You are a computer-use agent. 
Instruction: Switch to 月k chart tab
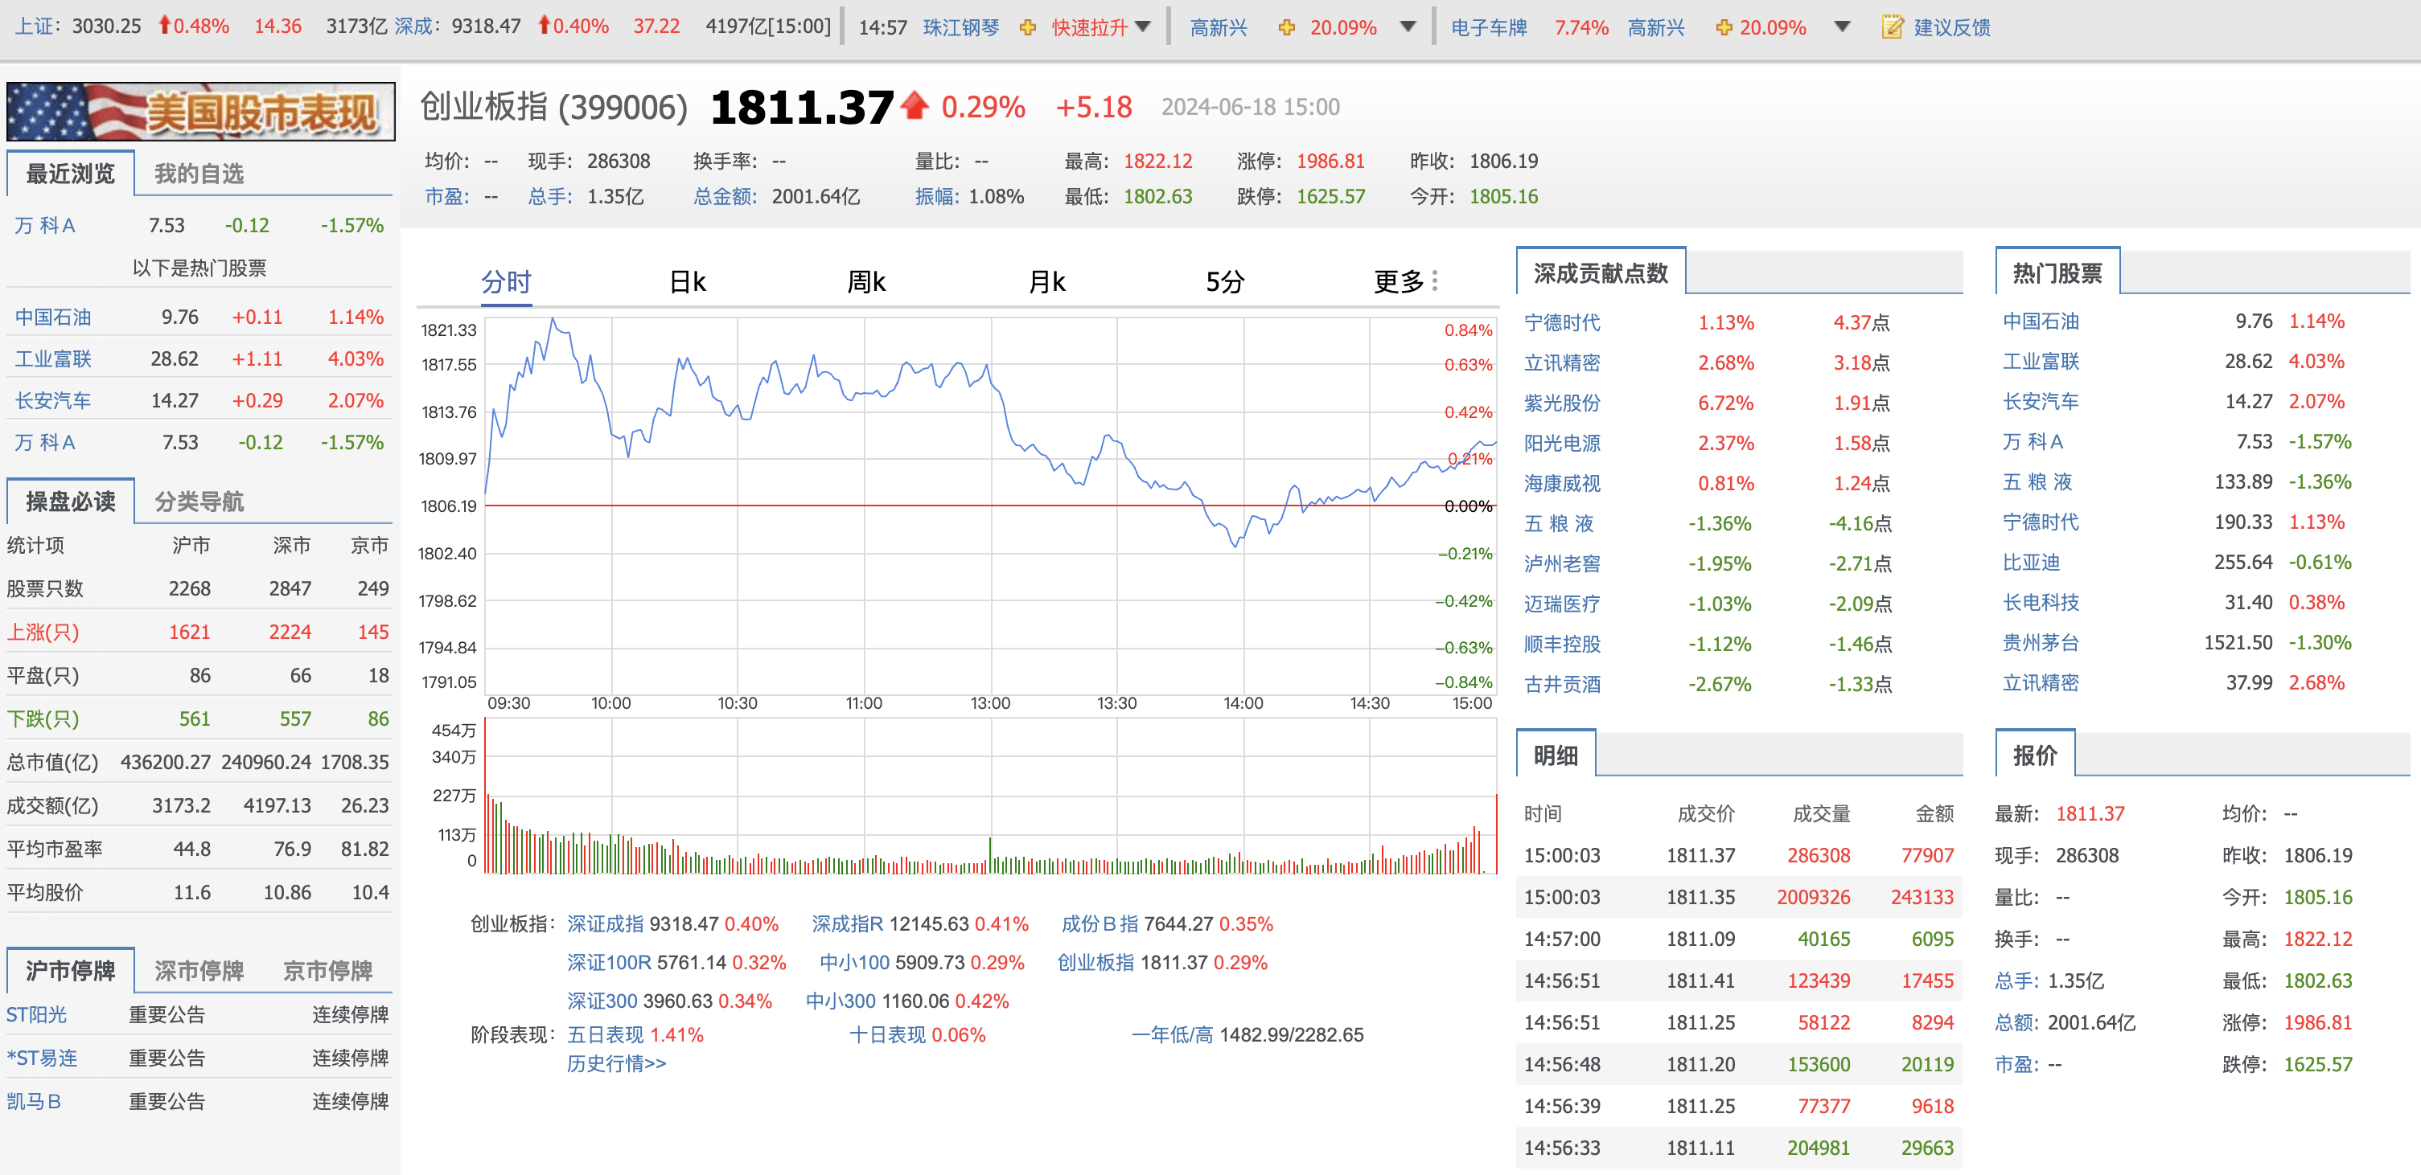[x=1047, y=280]
